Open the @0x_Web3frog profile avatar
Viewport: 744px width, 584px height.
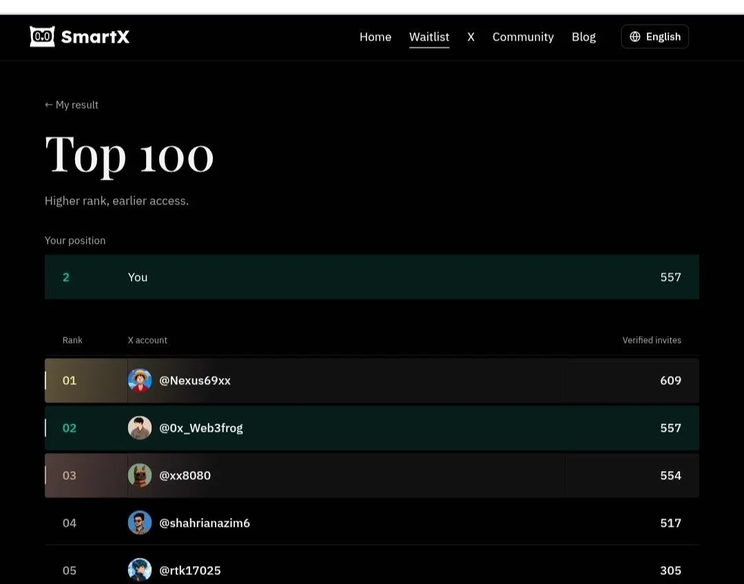point(140,428)
